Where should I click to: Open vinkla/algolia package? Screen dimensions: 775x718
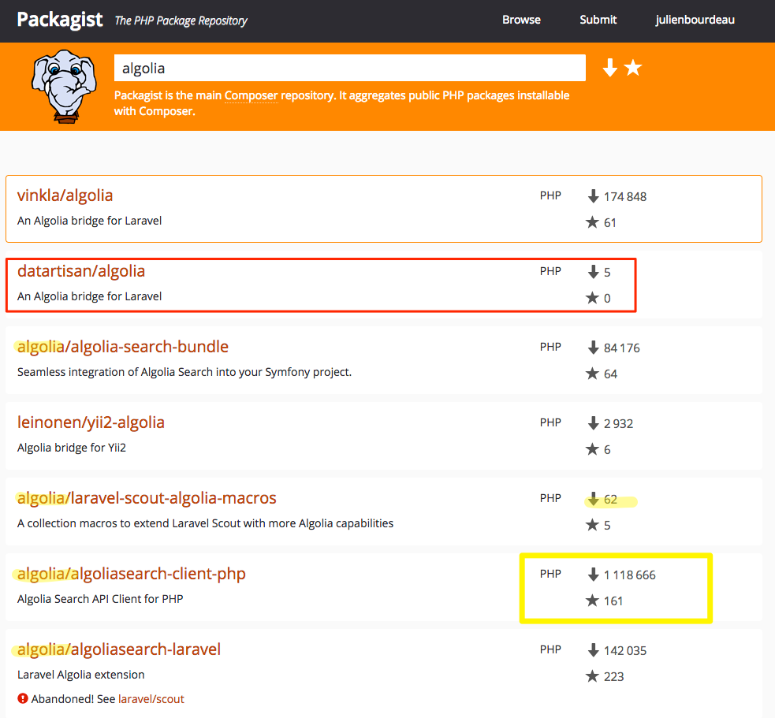click(x=65, y=195)
